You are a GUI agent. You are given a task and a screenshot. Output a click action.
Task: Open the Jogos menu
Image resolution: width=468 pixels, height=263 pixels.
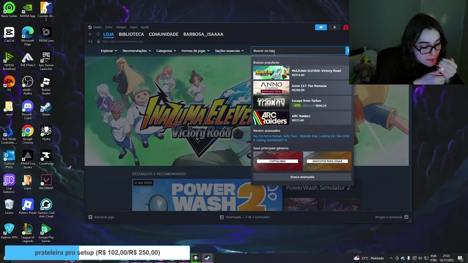point(133,27)
